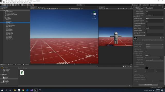Toggle scene lighting lightbulb icon
Image resolution: width=165 pixels, height=92 pixels.
pyautogui.click(x=45, y=9)
